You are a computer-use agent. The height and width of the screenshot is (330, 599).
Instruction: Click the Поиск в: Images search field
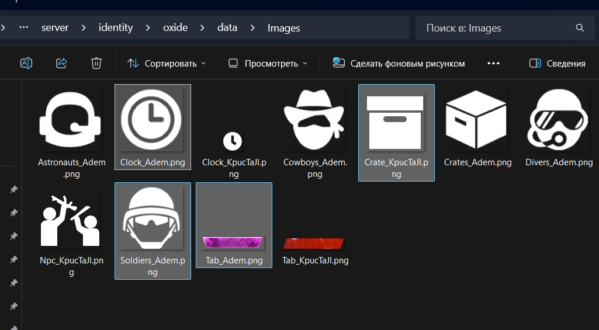point(491,28)
